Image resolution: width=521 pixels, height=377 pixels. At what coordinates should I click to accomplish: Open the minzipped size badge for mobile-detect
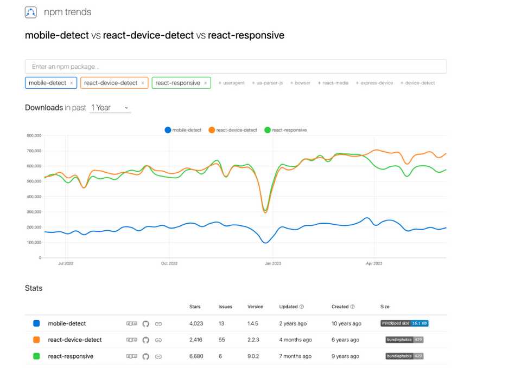[404, 323]
